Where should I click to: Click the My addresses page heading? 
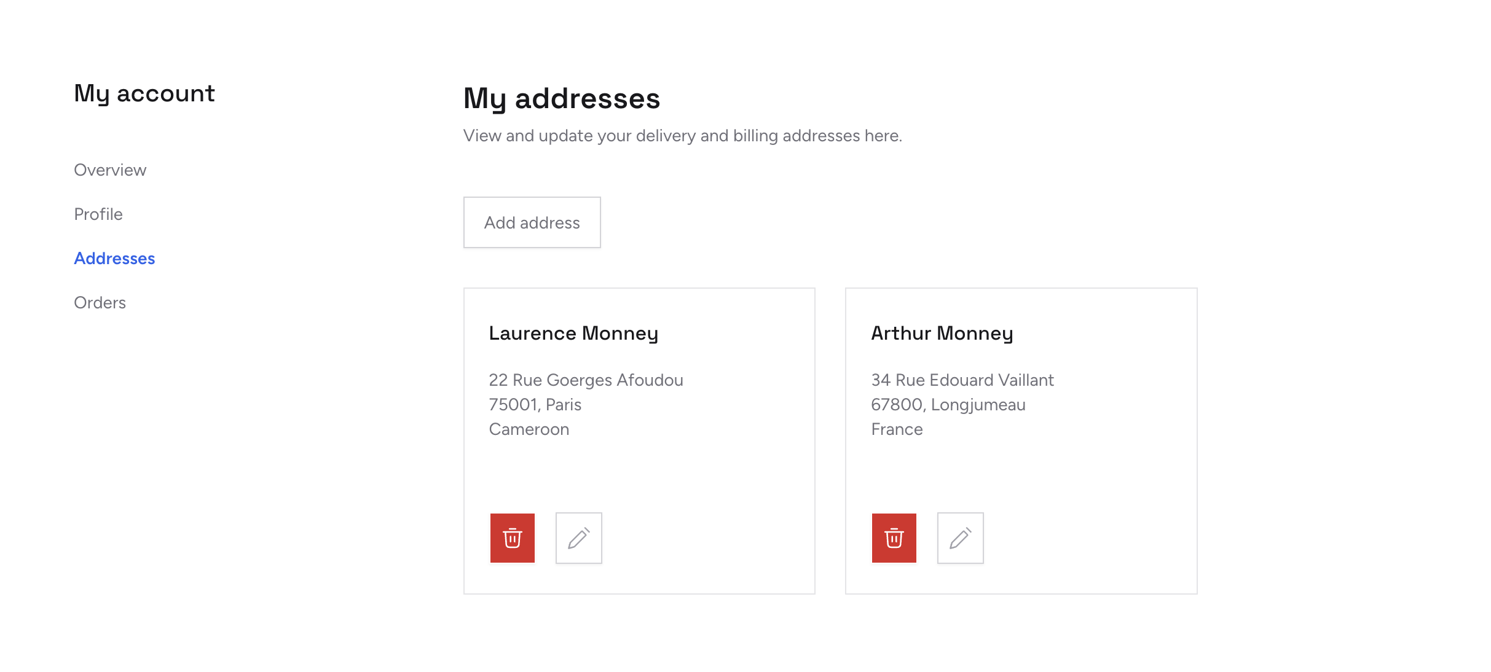coord(561,98)
